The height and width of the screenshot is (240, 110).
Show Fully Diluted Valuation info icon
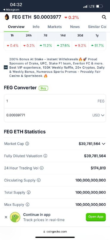point(45,156)
